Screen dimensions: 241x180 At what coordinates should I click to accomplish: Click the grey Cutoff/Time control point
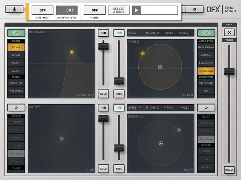coord(62,139)
